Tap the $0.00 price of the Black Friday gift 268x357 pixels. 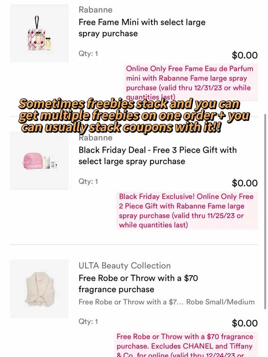tap(245, 183)
